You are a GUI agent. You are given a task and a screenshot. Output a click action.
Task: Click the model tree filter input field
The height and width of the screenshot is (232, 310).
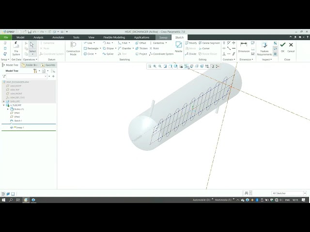click(27, 76)
